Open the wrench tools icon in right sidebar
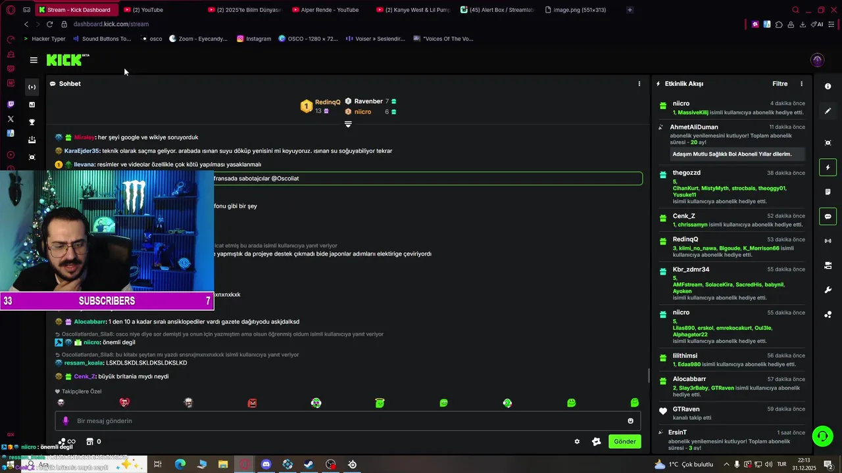Screen dimensions: 842x473 pos(828,290)
